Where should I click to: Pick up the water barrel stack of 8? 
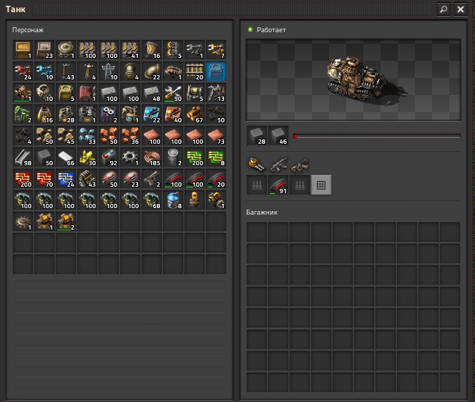click(173, 200)
